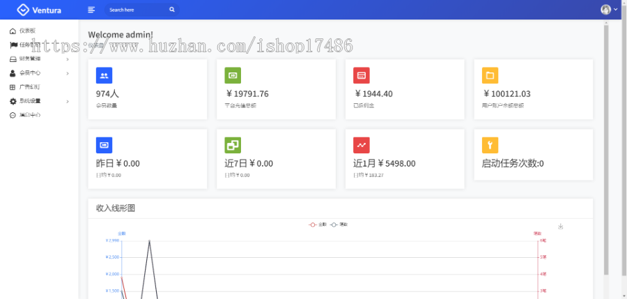This screenshot has height=299, width=627.
Task: Click the yellow folder icon above ￥100121.03
Action: point(490,75)
